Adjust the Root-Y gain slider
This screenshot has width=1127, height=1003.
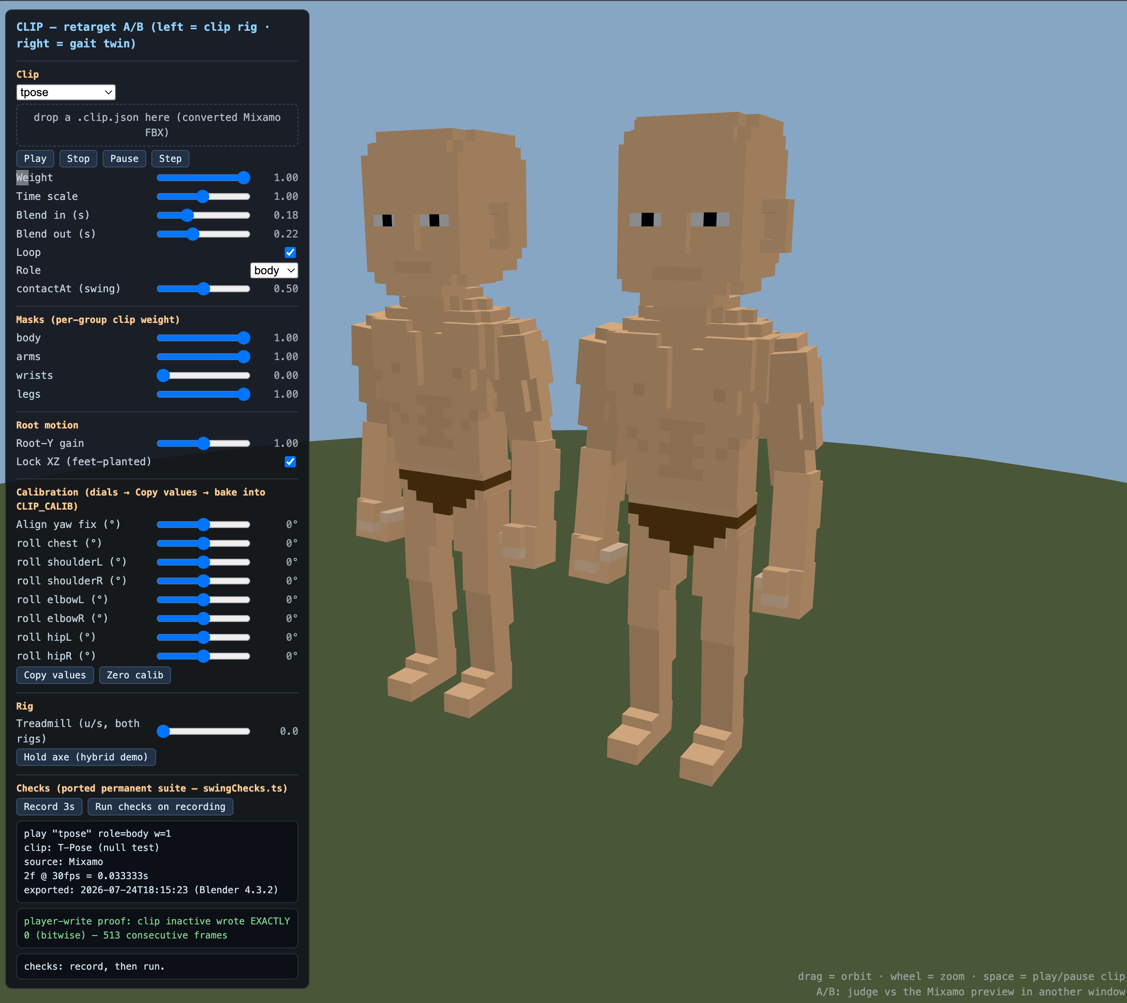click(204, 443)
